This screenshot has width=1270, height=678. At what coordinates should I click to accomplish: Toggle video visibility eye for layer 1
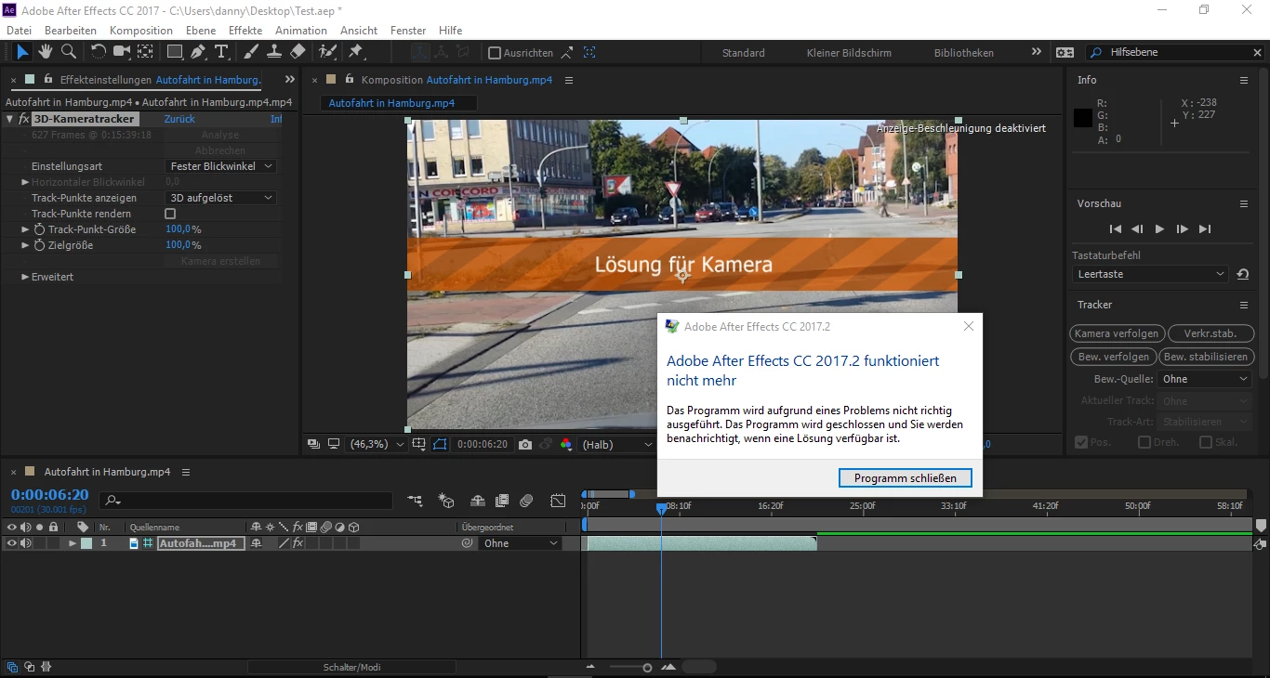click(x=11, y=543)
